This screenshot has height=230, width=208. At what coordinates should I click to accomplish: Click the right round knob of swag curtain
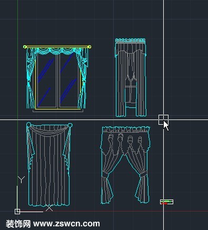click(x=70, y=125)
